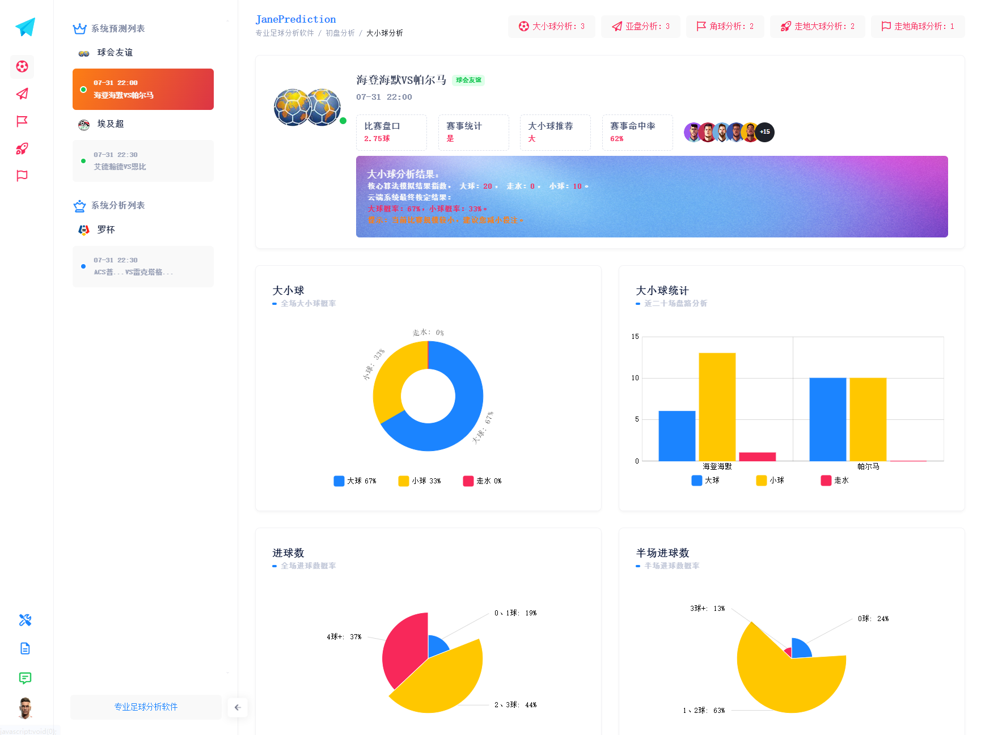The width and height of the screenshot is (981, 735).
Task: Open 走地大球分析: 2 tab
Action: pos(818,27)
